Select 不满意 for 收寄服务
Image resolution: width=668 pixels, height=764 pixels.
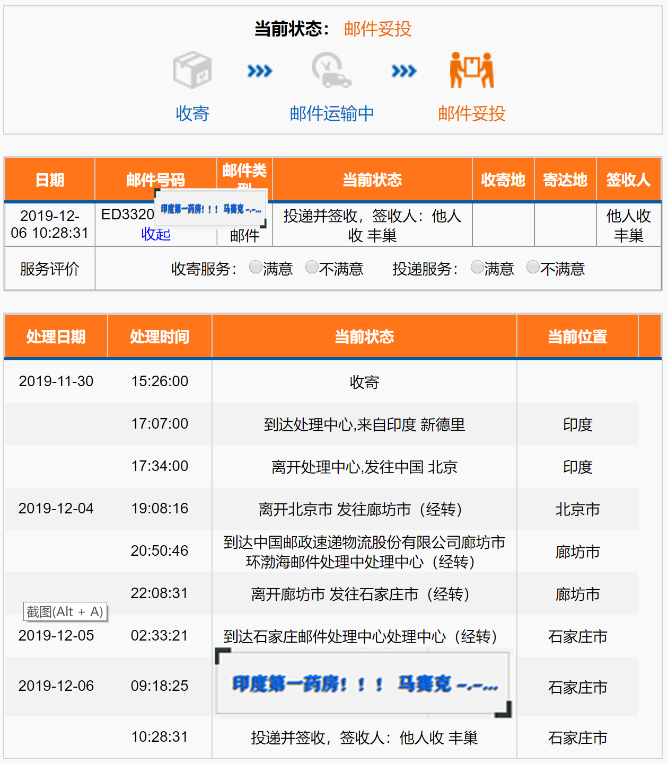(312, 268)
